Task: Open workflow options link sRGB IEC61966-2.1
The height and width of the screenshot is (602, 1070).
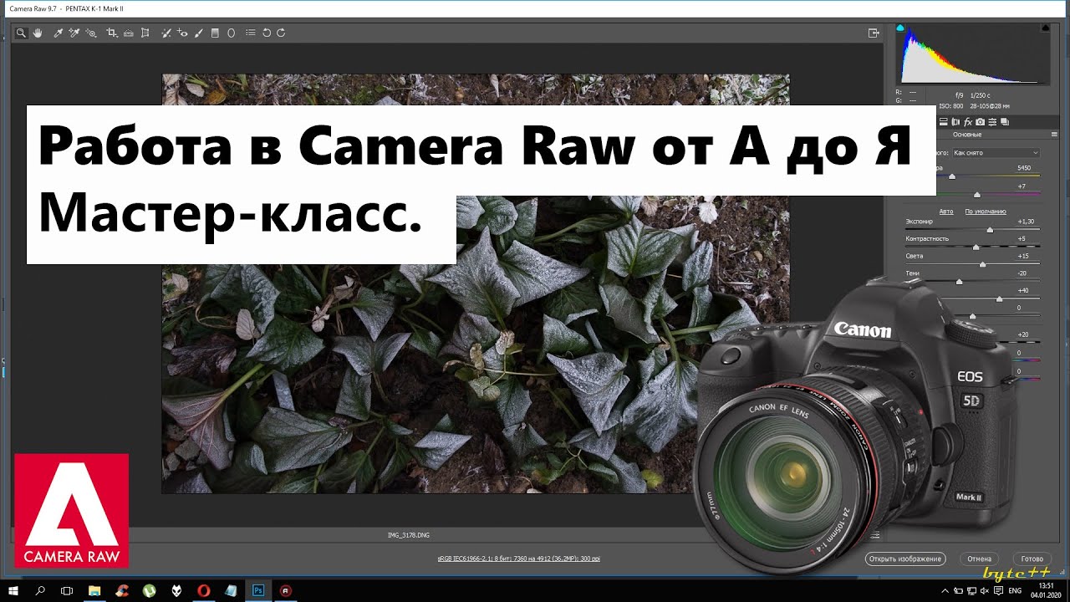Action: tap(519, 559)
